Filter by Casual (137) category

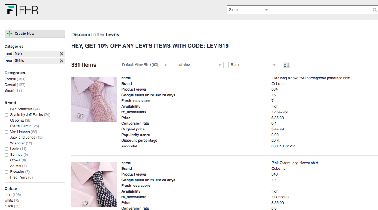[x=15, y=85]
